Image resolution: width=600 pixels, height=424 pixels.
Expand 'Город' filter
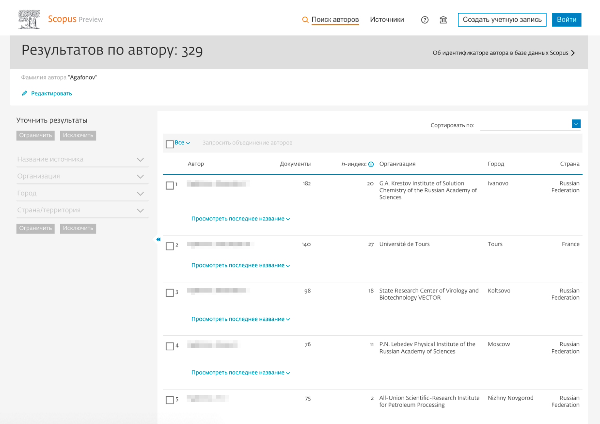[x=82, y=193]
